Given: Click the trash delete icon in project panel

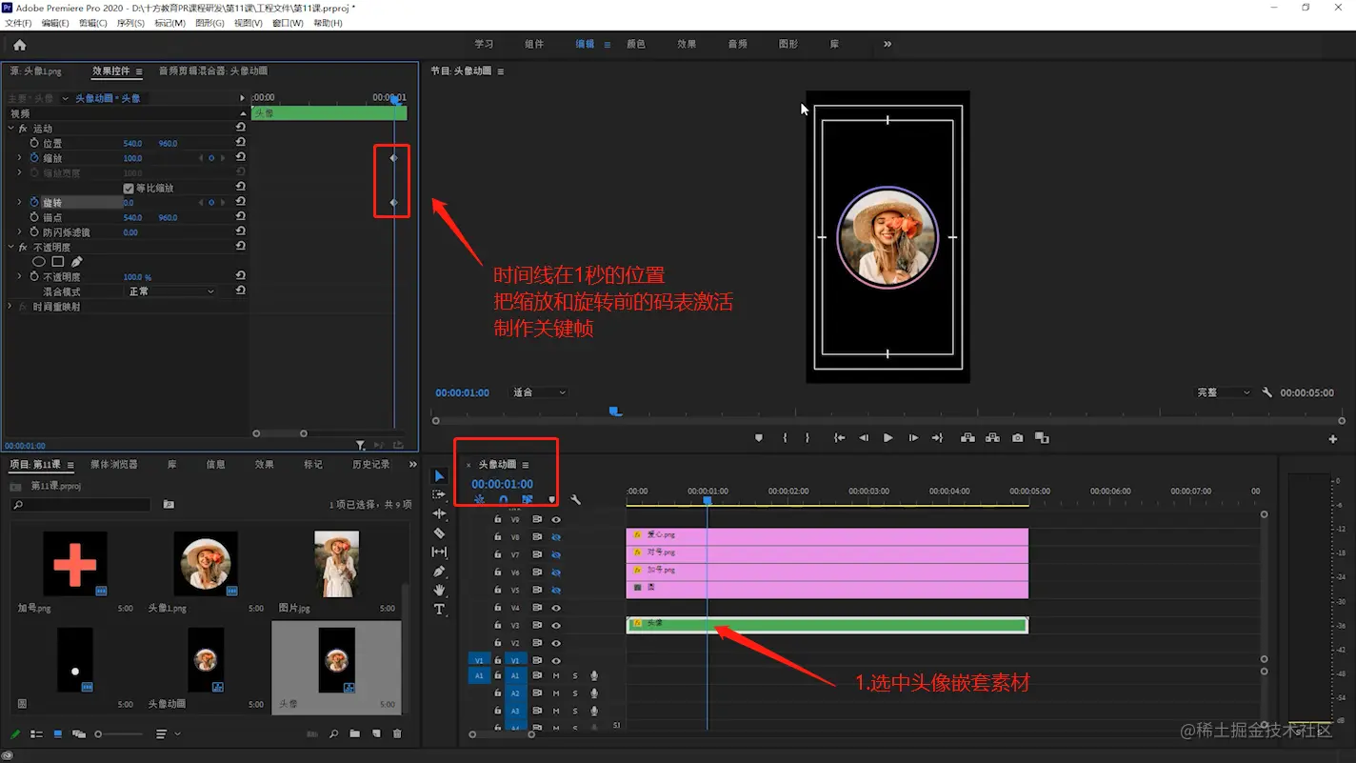Looking at the screenshot, I should click(x=398, y=734).
